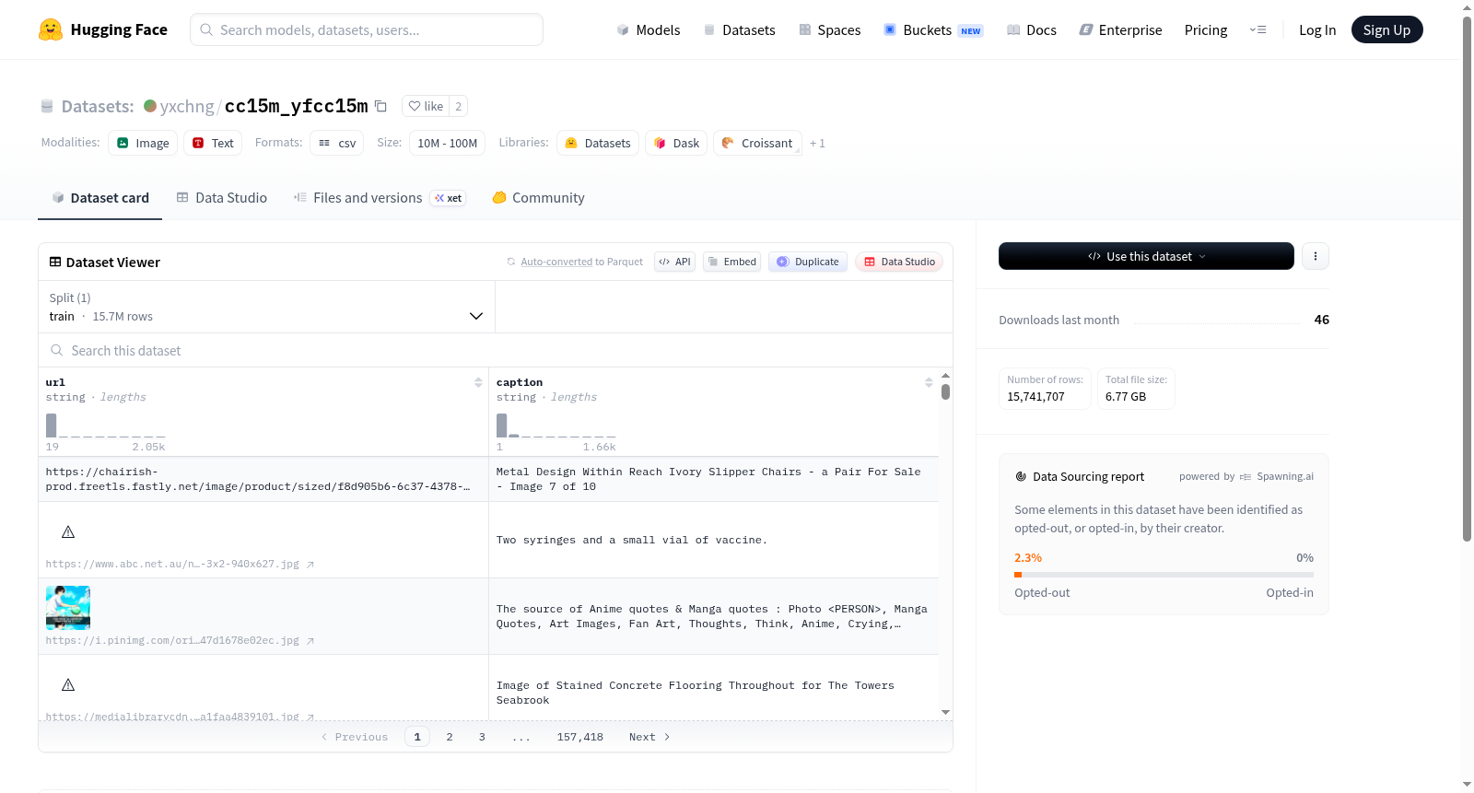
Task: Click the API button in Dataset Viewer
Action: [674, 262]
